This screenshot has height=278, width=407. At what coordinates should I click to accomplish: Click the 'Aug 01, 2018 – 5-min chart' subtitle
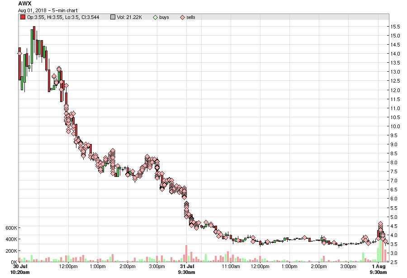click(48, 10)
